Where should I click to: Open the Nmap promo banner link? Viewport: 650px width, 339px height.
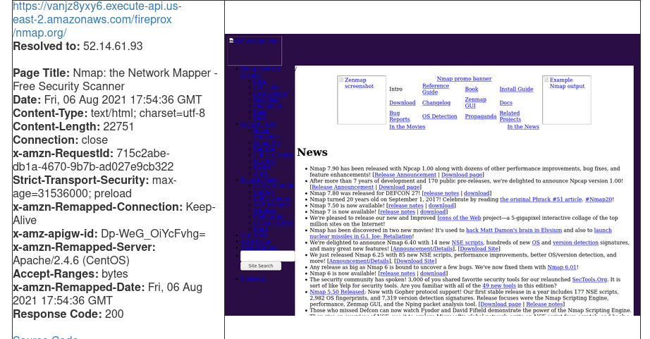coord(464,79)
